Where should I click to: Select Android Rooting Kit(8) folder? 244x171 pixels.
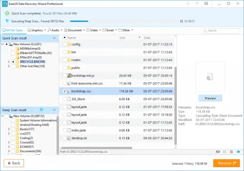(34, 125)
